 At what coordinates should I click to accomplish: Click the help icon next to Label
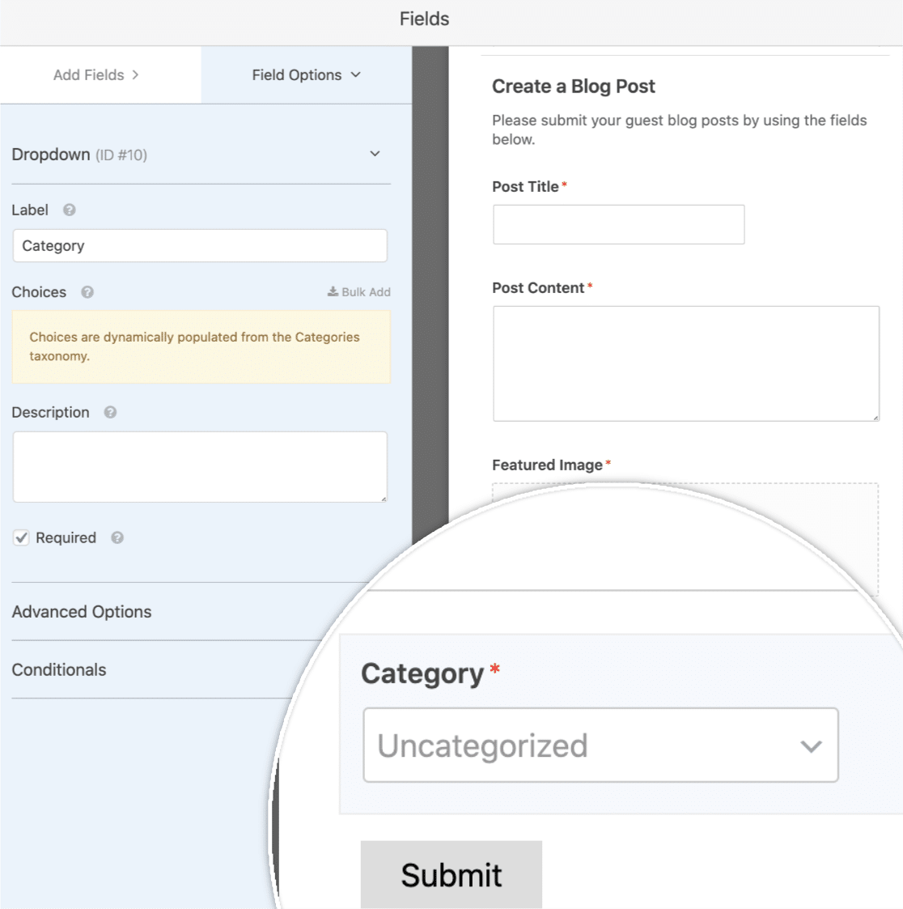(69, 210)
